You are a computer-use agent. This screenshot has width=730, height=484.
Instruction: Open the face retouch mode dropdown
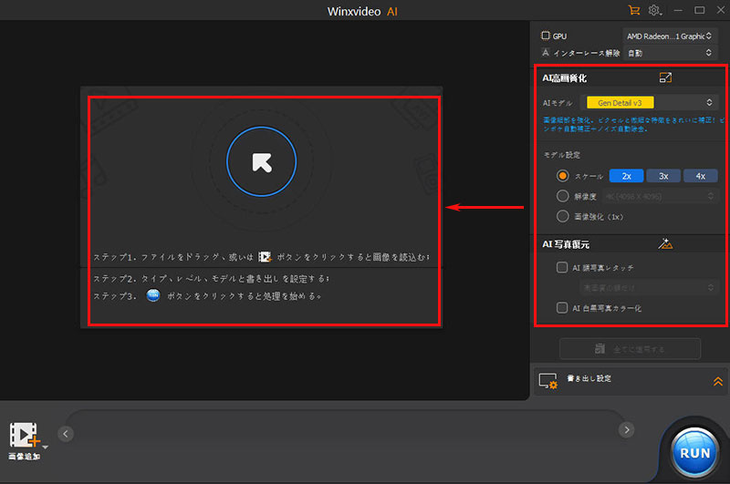[x=648, y=288]
